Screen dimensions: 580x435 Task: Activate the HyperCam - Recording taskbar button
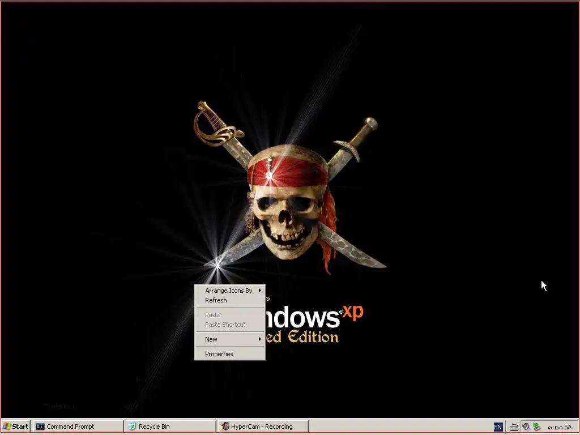click(x=263, y=427)
